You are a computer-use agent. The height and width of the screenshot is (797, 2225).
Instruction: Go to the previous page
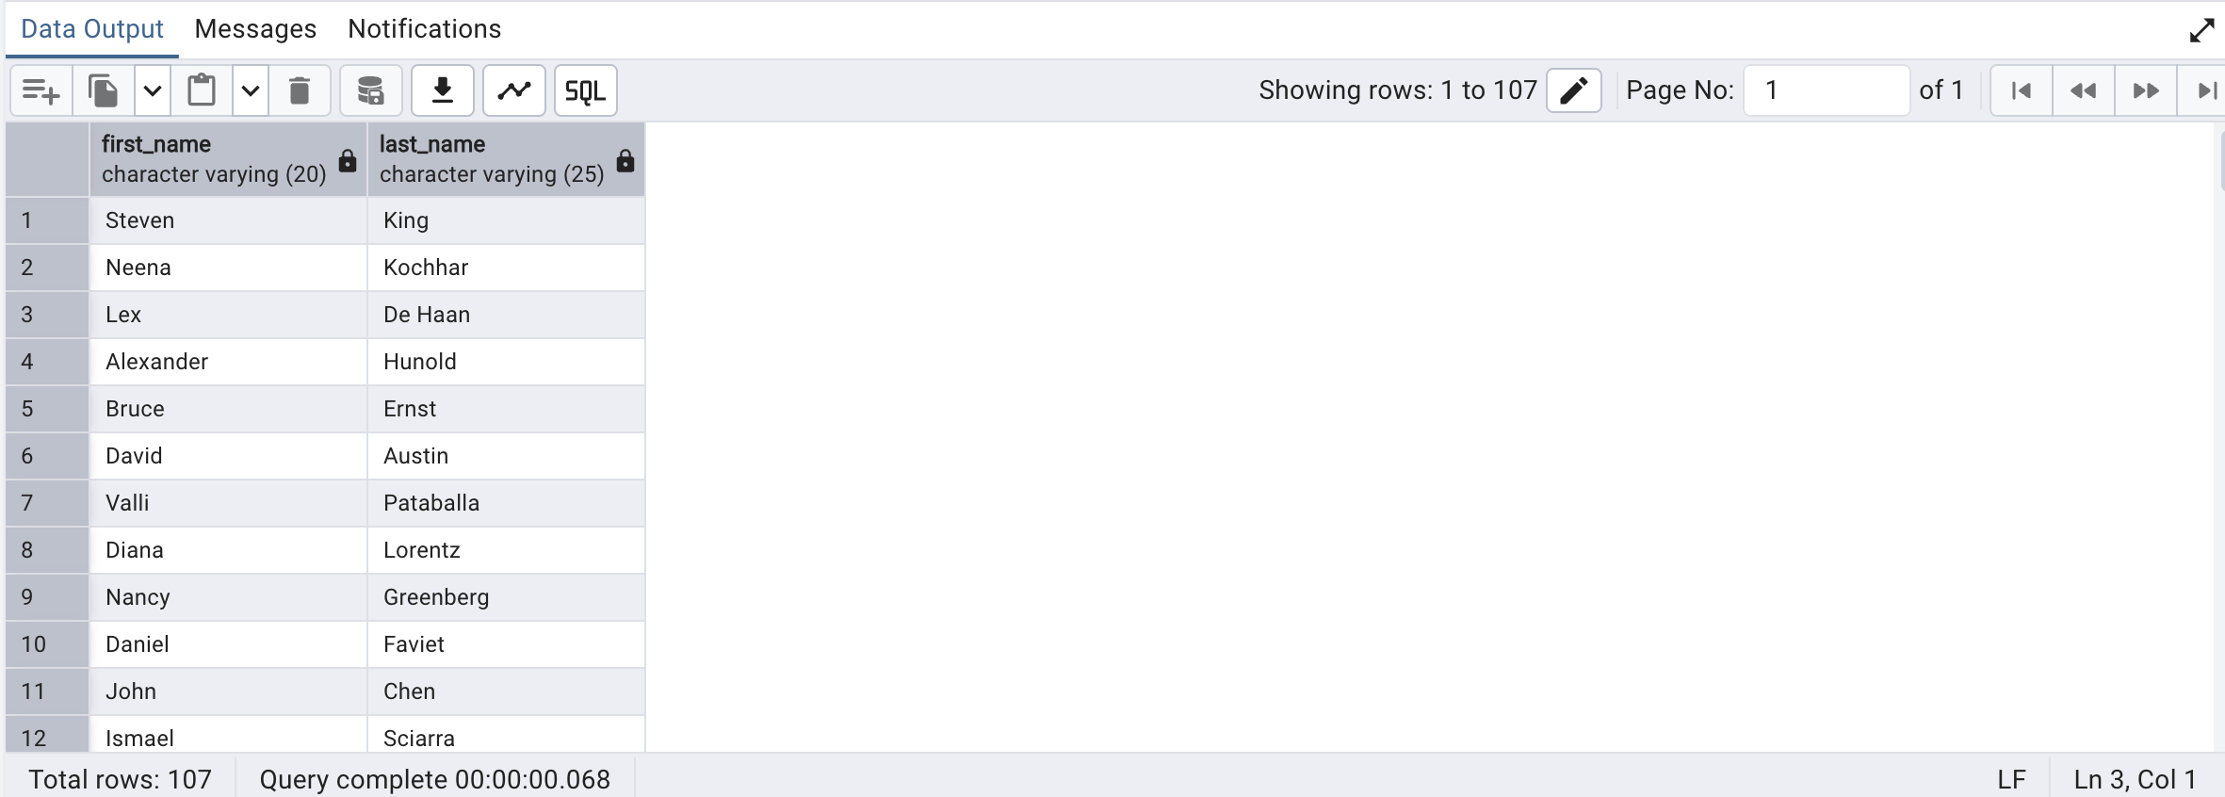(2083, 90)
